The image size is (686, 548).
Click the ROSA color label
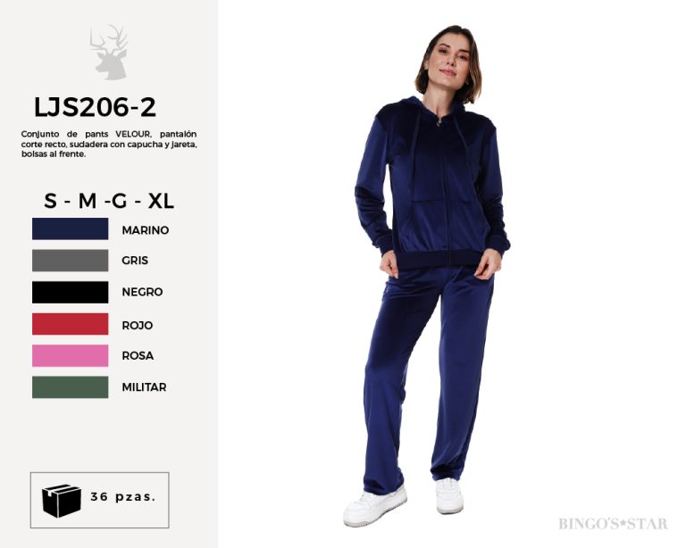pos(138,356)
